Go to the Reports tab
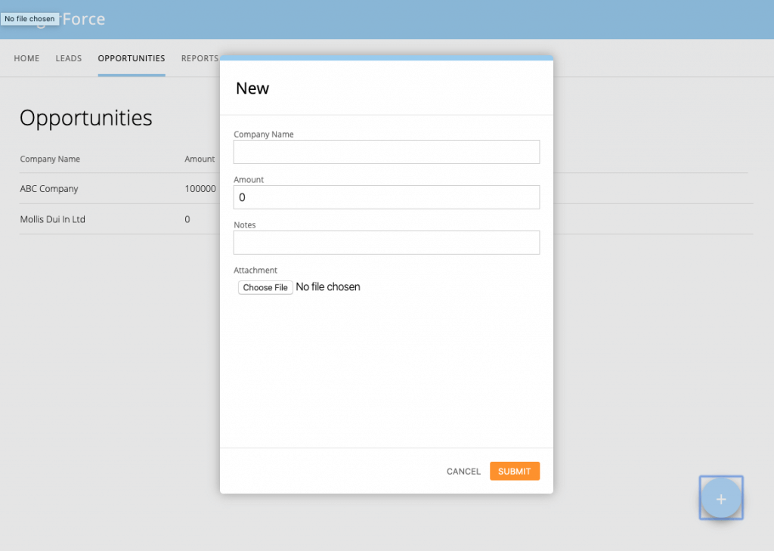The image size is (774, 551). (200, 58)
